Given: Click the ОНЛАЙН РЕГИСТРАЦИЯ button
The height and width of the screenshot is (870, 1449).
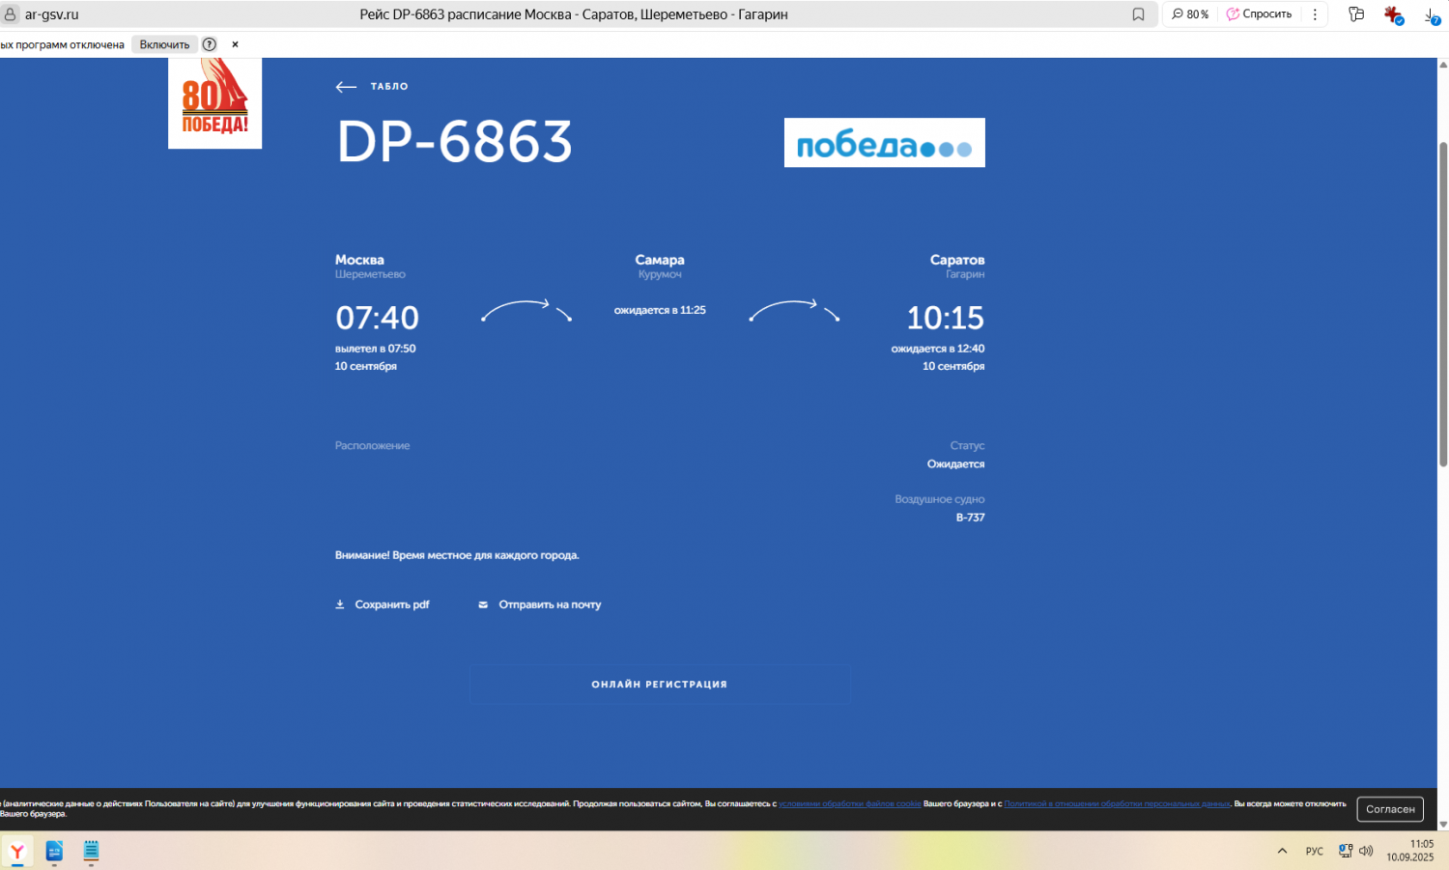Looking at the screenshot, I should pos(660,684).
